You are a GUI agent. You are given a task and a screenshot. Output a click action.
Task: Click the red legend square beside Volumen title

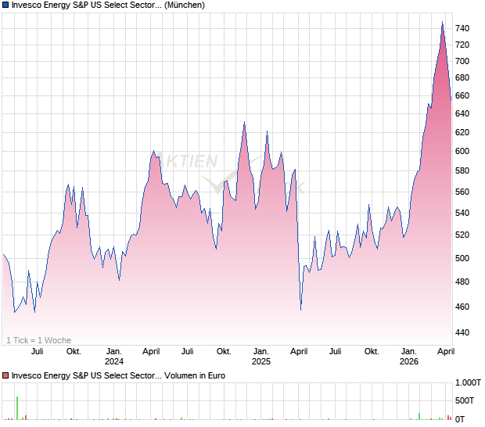click(5, 376)
